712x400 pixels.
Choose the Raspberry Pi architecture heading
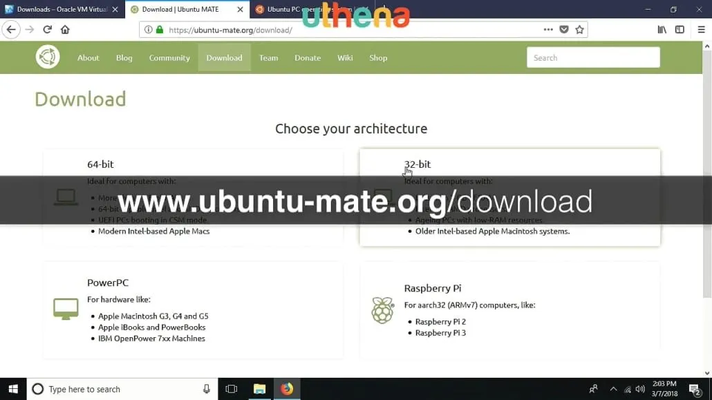point(433,288)
